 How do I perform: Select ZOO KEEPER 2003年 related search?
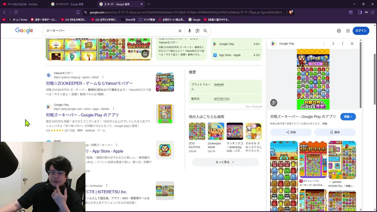pyautogui.click(x=197, y=138)
